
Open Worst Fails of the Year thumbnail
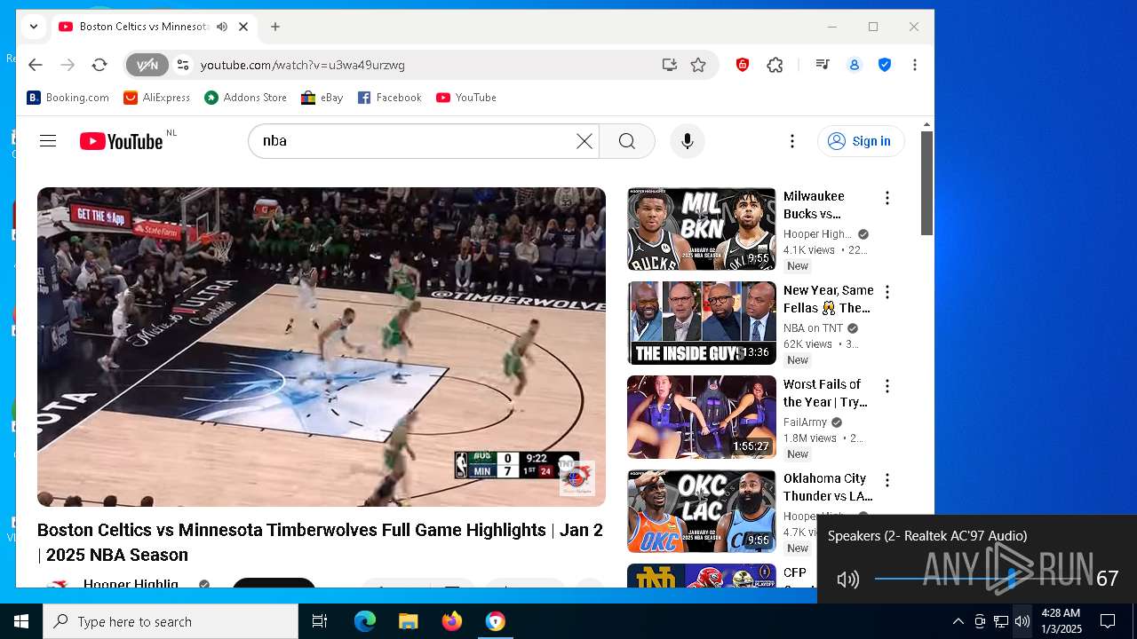[x=702, y=417]
